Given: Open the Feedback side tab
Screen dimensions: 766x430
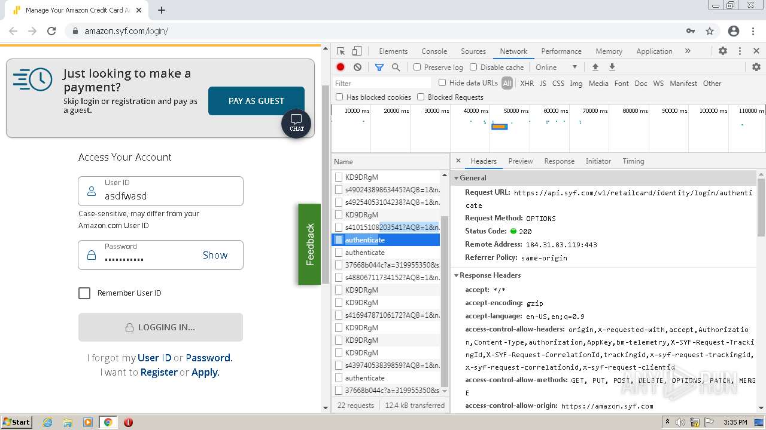Looking at the screenshot, I should (309, 244).
